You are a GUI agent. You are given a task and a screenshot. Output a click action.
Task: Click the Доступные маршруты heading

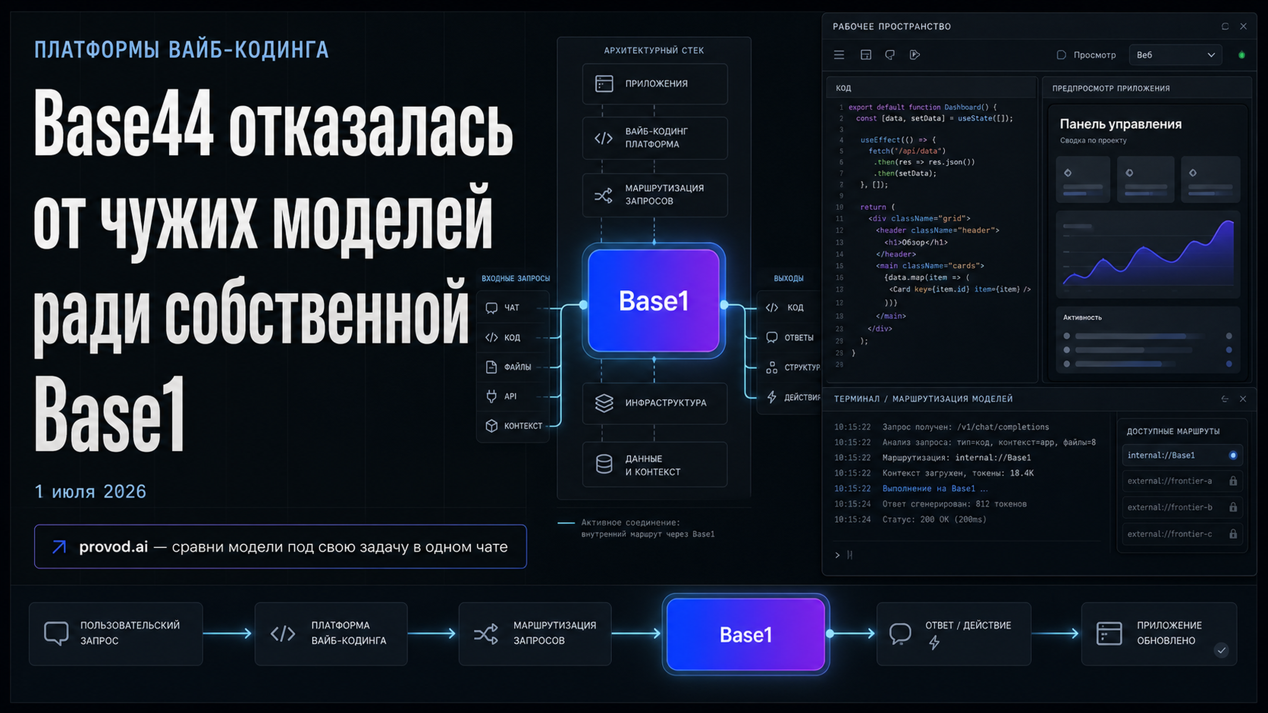1173,431
